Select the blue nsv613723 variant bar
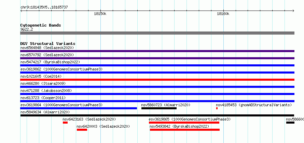The height and width of the screenshot is (143, 304). 157,101
